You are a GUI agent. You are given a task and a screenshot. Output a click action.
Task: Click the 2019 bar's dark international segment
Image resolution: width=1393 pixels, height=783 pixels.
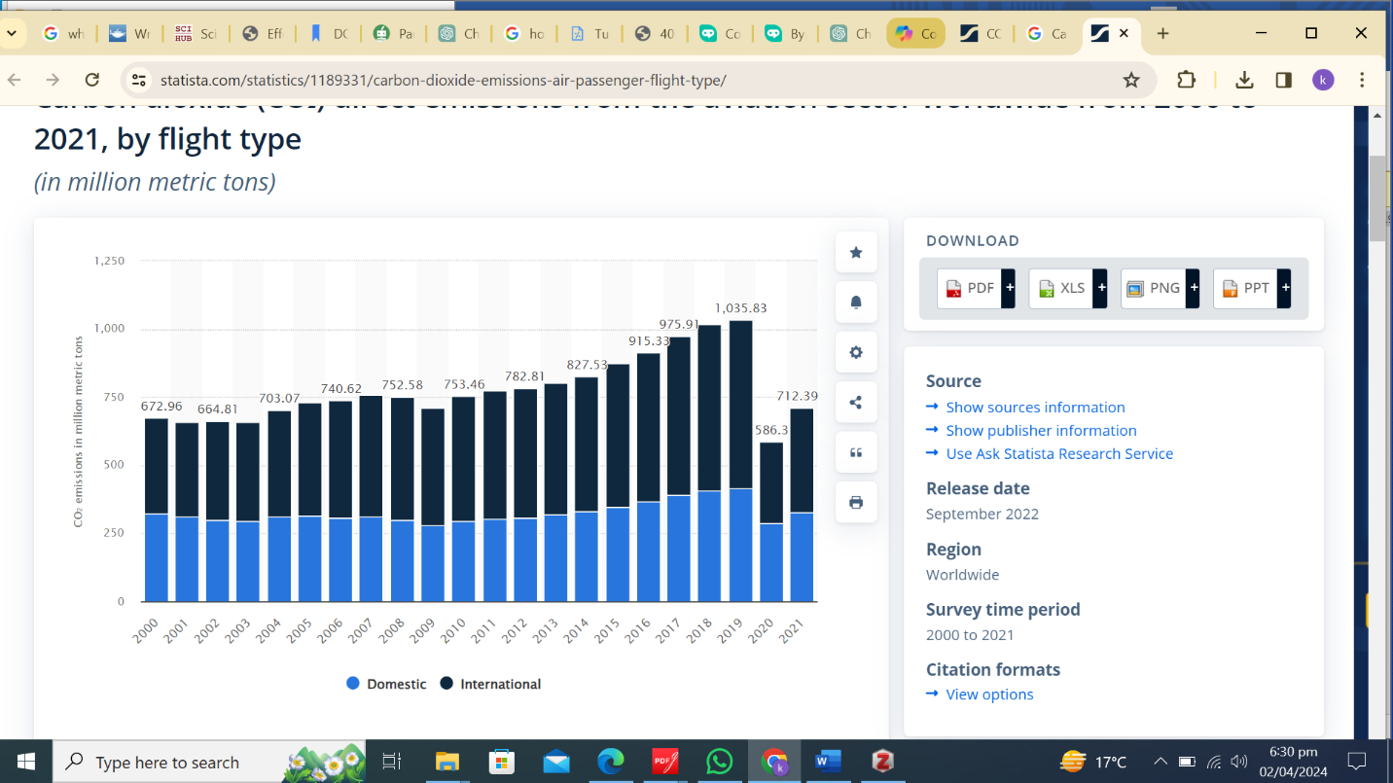point(740,404)
